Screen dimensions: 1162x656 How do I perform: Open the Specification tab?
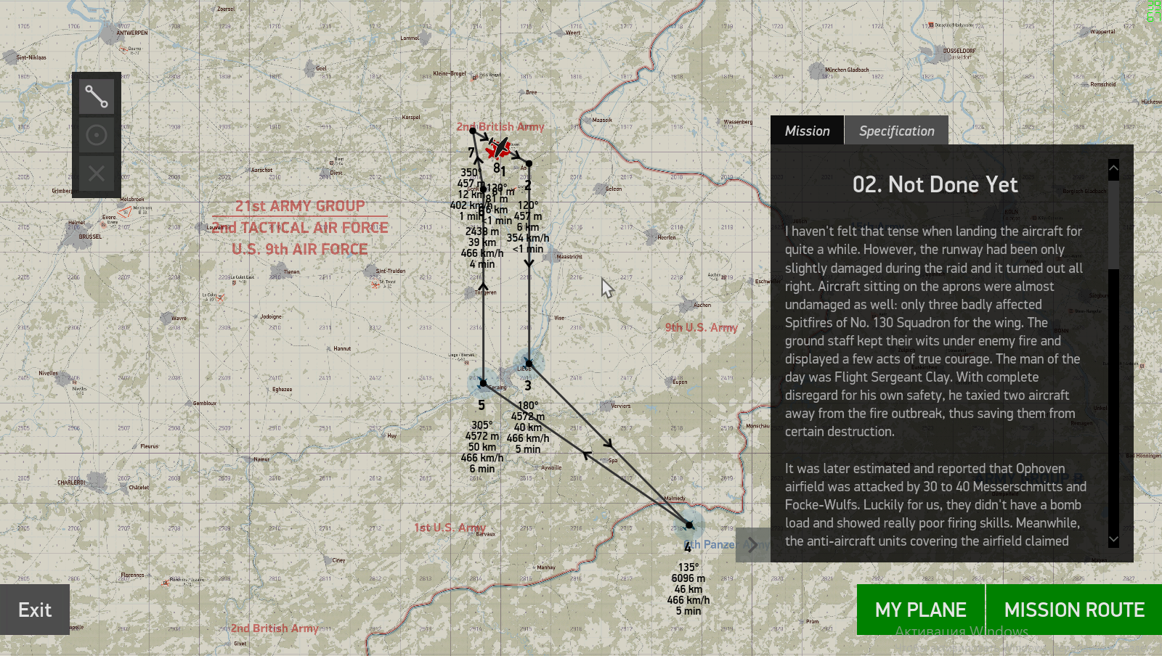coord(896,131)
